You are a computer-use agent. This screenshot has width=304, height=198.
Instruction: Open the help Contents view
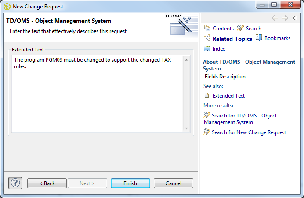(x=219, y=28)
